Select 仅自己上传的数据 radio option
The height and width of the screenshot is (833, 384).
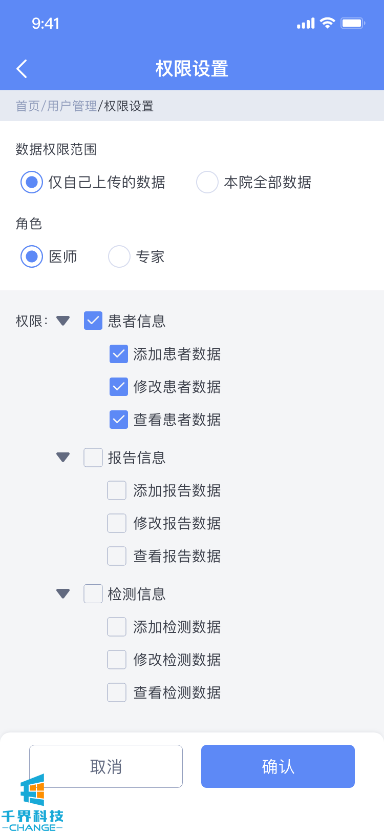[x=32, y=182]
